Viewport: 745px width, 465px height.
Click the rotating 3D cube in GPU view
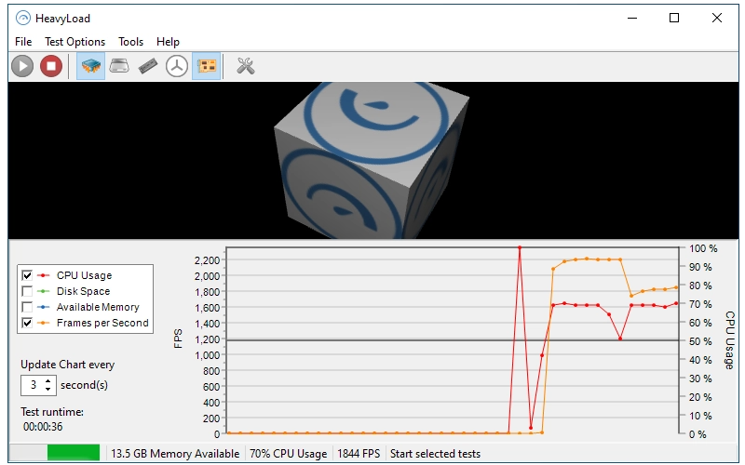pyautogui.click(x=371, y=160)
